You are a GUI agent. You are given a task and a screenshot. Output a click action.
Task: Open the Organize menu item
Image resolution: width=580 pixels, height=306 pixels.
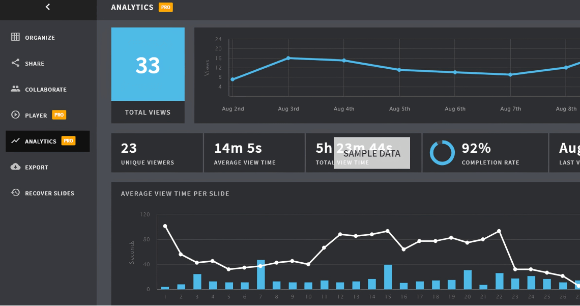[x=48, y=37]
